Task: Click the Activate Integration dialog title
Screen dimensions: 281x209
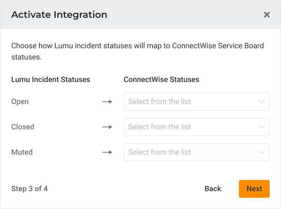Action: (59, 15)
